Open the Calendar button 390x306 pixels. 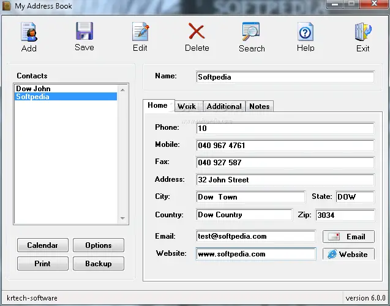(43, 245)
